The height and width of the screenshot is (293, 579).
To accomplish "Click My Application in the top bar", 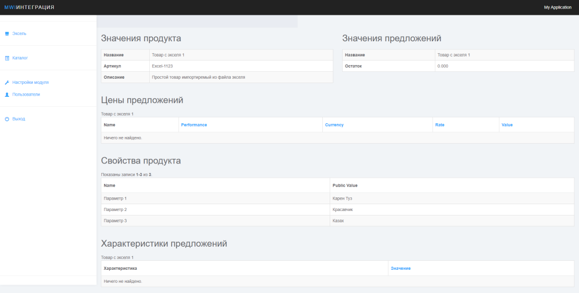I will click(x=558, y=7).
